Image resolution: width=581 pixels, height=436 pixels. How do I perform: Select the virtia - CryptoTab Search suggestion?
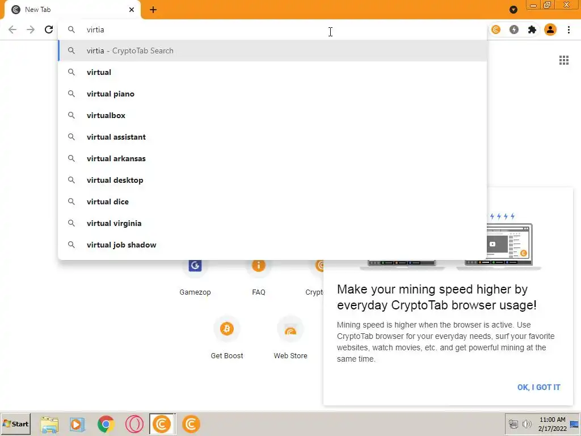pos(272,51)
